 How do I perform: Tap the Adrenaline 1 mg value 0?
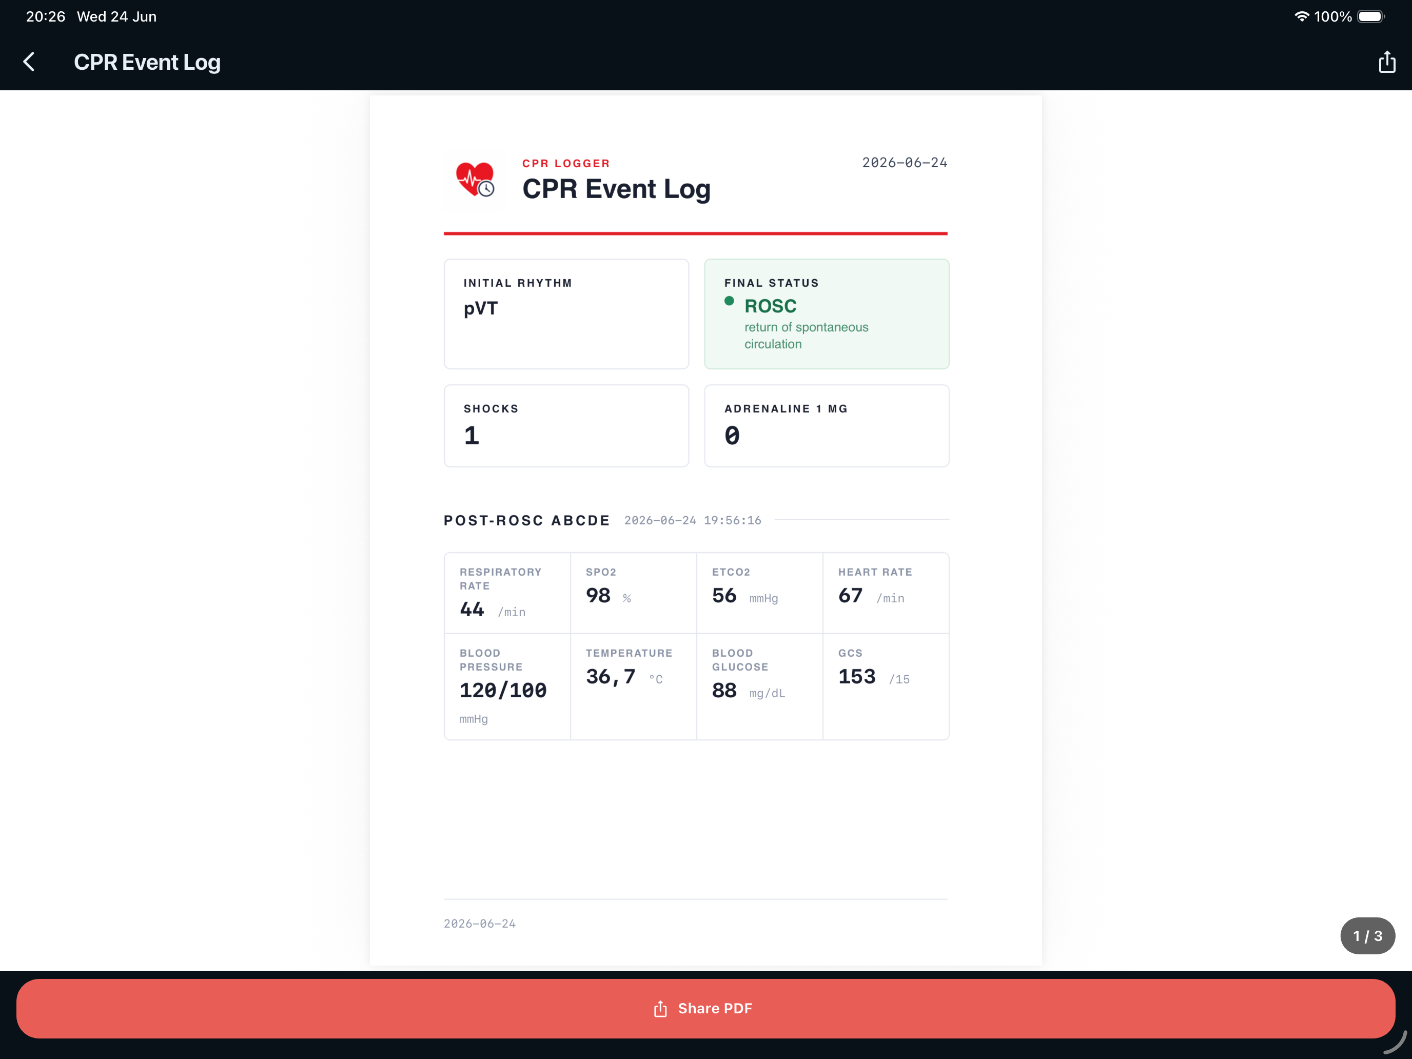(732, 436)
